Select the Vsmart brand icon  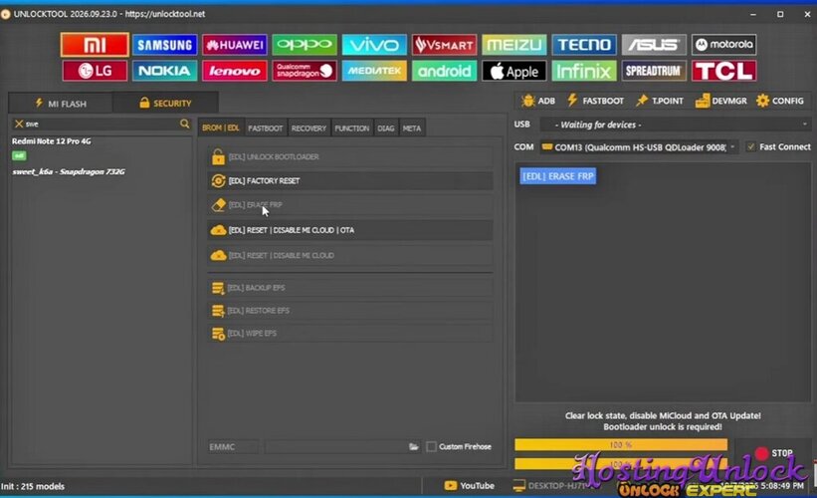pos(444,45)
